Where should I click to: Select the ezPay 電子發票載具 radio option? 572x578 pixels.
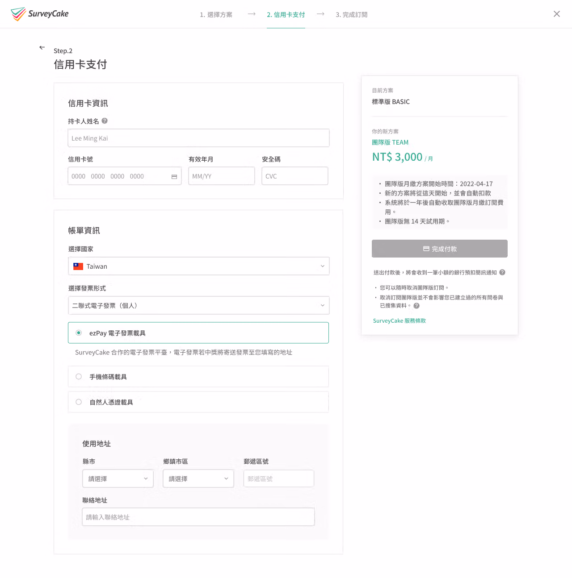(198, 333)
